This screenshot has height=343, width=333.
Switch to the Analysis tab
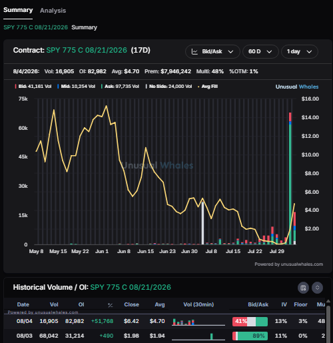[x=53, y=11]
